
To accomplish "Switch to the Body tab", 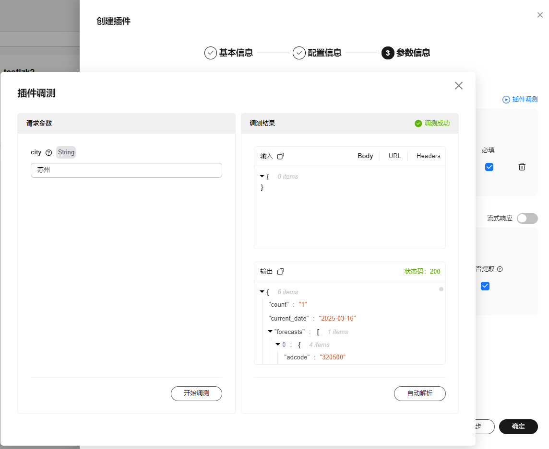I will tap(365, 156).
